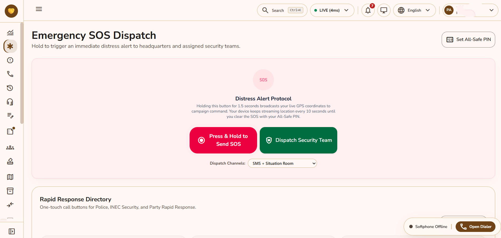501x238 pixels.
Task: Expand the sidebar panel toggle icon
Action: click(12, 231)
